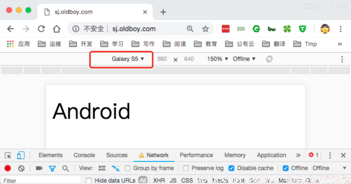351x184 pixels.
Task: Use large request rows view
Action: click(102, 168)
